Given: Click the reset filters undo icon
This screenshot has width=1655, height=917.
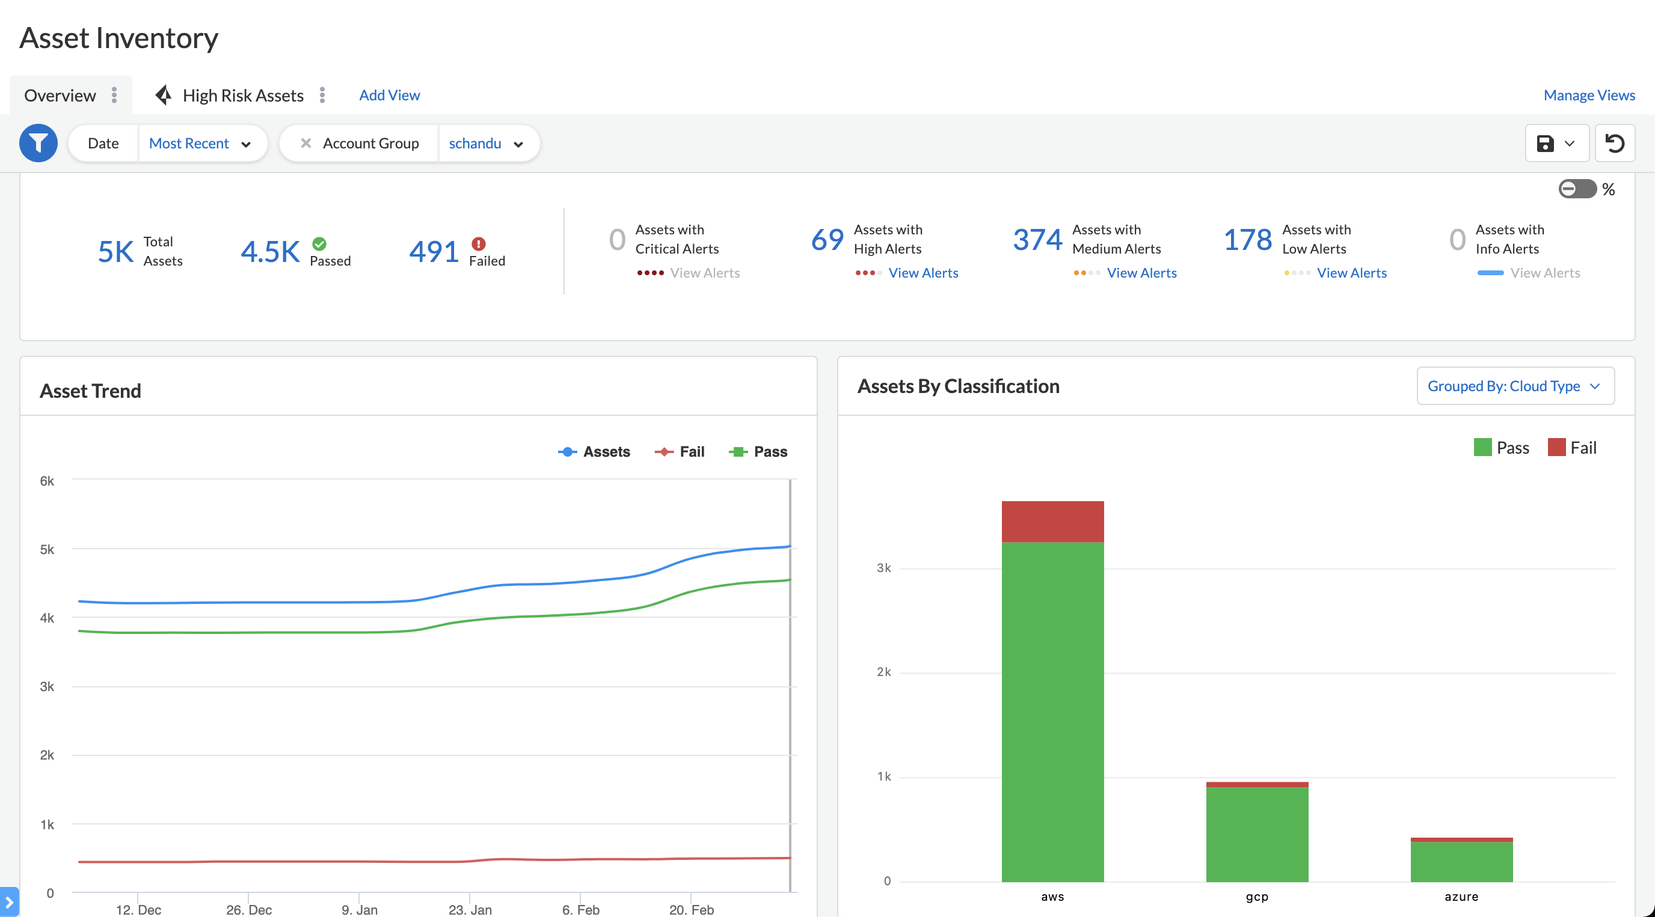Looking at the screenshot, I should (x=1615, y=142).
